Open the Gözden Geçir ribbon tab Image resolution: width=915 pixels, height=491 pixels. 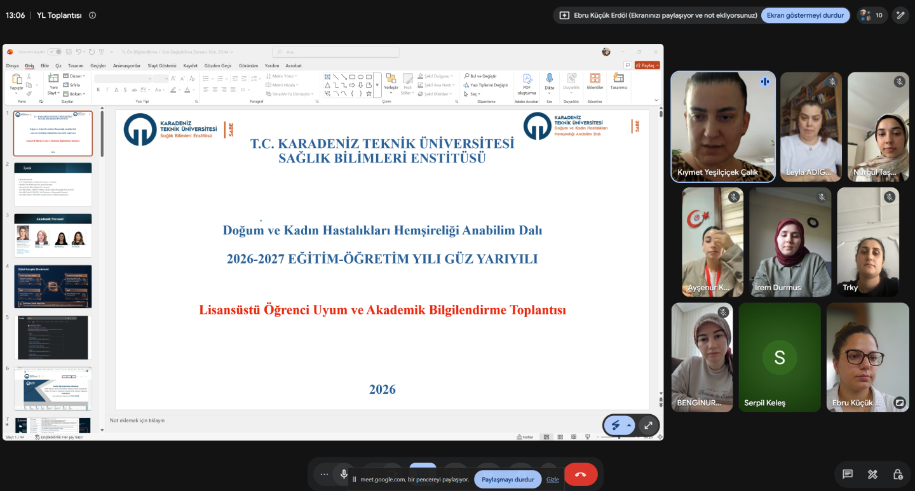point(219,65)
